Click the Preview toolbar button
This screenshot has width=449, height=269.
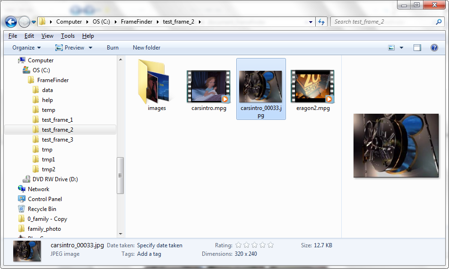tap(70, 48)
